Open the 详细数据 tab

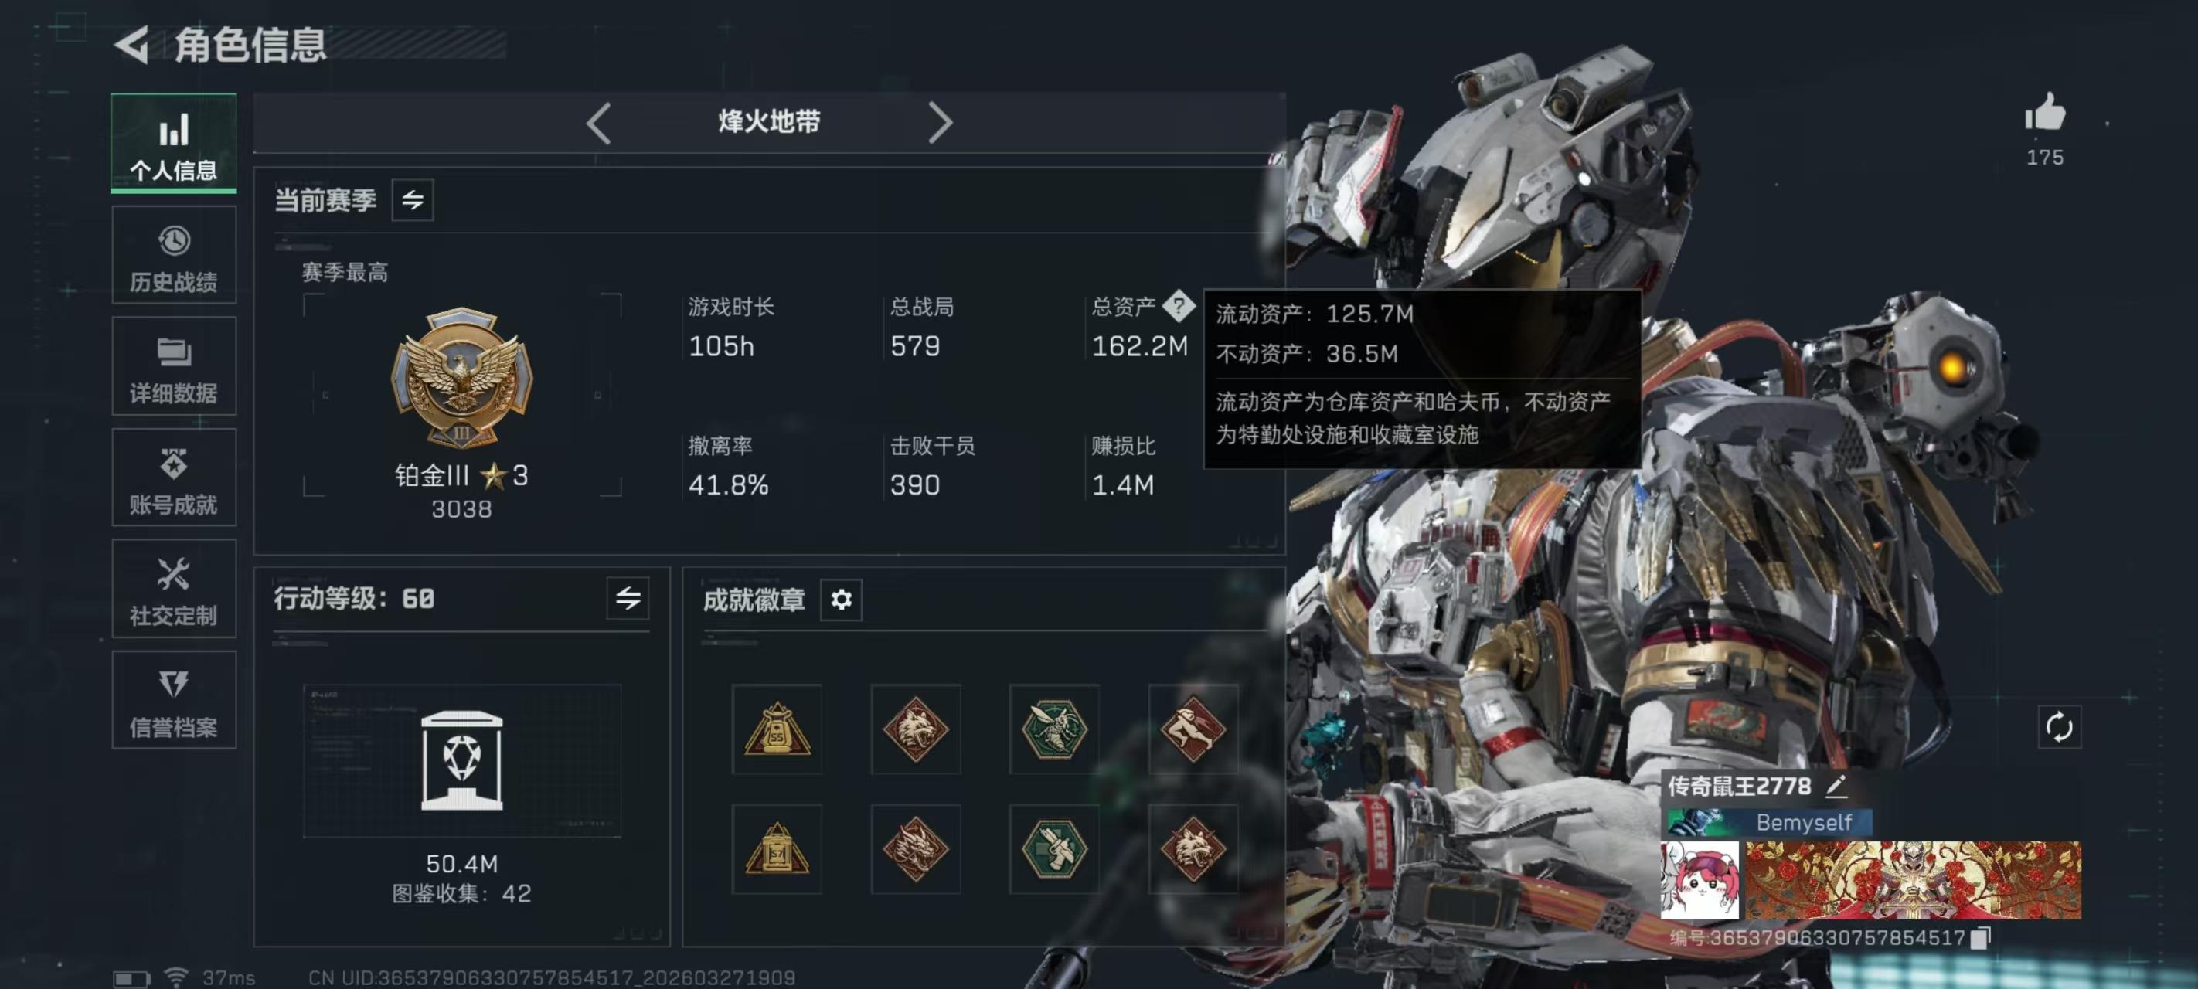point(174,366)
